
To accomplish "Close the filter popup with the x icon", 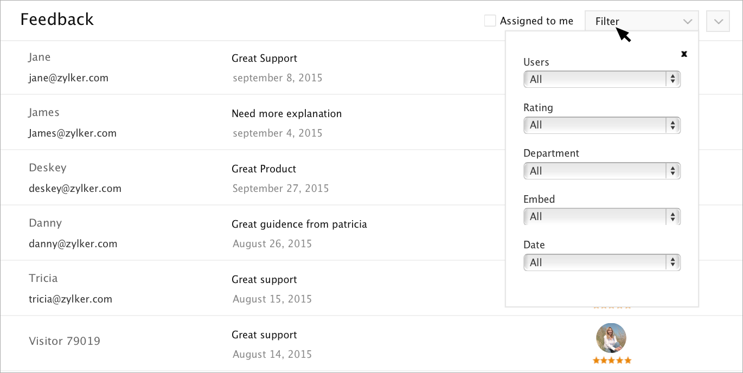I will point(684,54).
